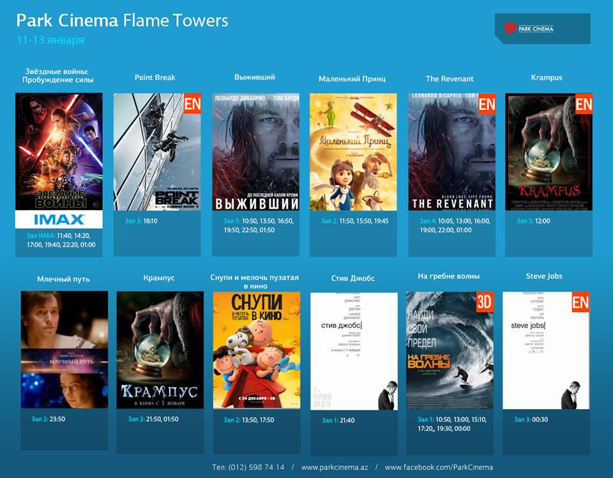Open the Выживший movie poster
613x478 pixels.
[255, 152]
